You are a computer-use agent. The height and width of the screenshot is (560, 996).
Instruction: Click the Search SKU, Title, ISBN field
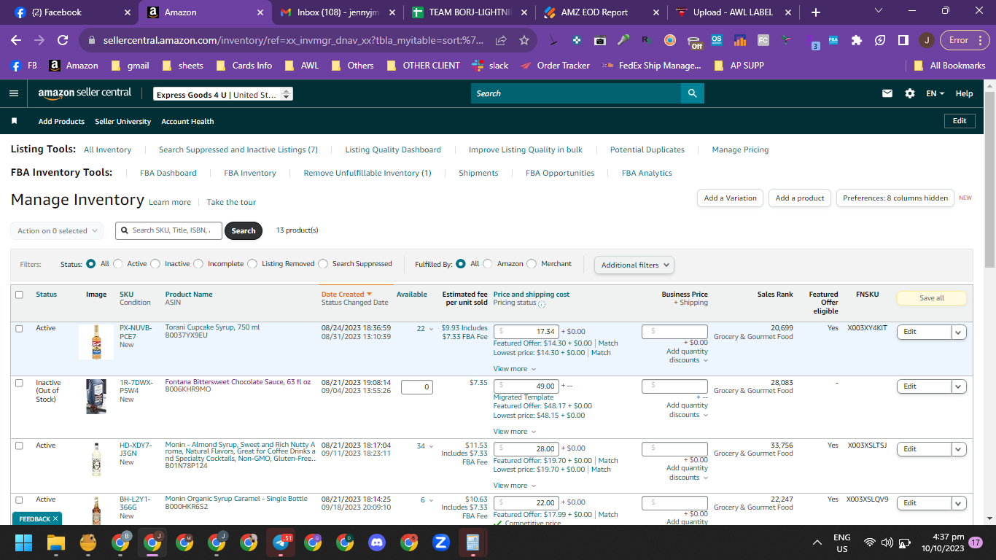click(169, 230)
